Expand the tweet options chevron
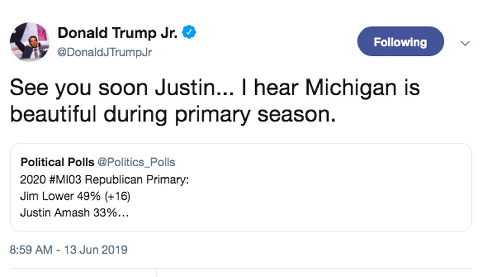The image size is (492, 277). click(x=465, y=43)
